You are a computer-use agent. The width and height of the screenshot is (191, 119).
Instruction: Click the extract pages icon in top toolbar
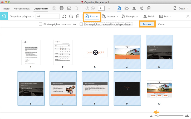pos(119,8)
